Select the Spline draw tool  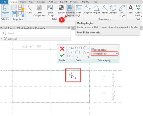85,52
